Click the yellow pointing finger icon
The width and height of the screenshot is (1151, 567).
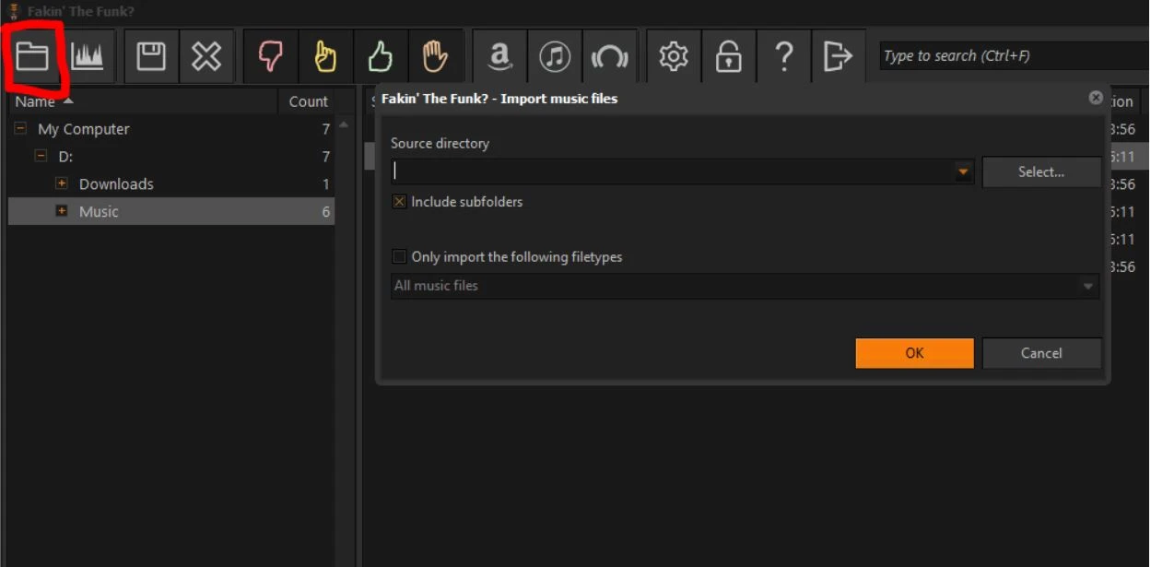click(x=325, y=57)
